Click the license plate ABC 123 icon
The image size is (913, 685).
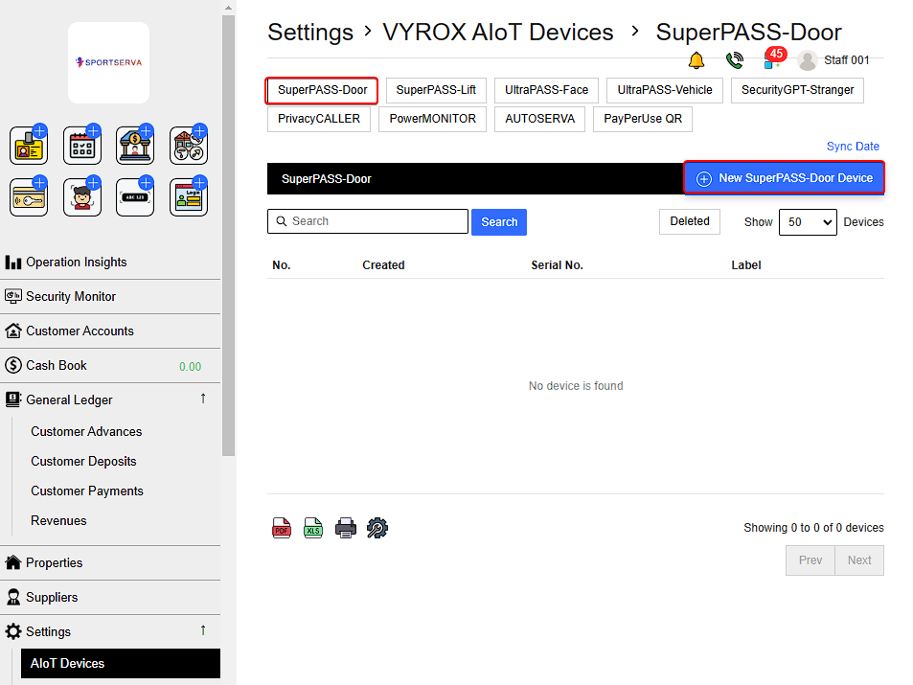[135, 197]
